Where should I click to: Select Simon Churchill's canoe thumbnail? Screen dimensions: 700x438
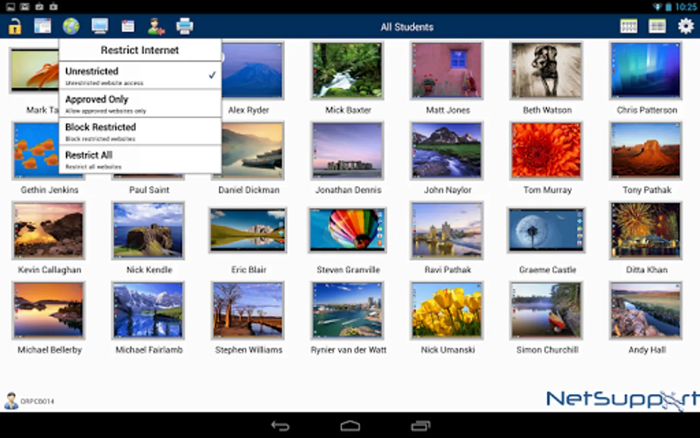pyautogui.click(x=546, y=310)
